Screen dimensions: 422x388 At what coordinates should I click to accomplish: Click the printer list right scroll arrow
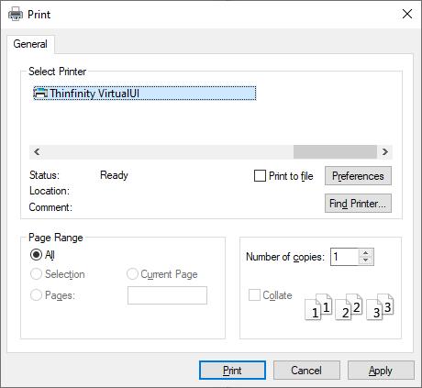(x=385, y=151)
